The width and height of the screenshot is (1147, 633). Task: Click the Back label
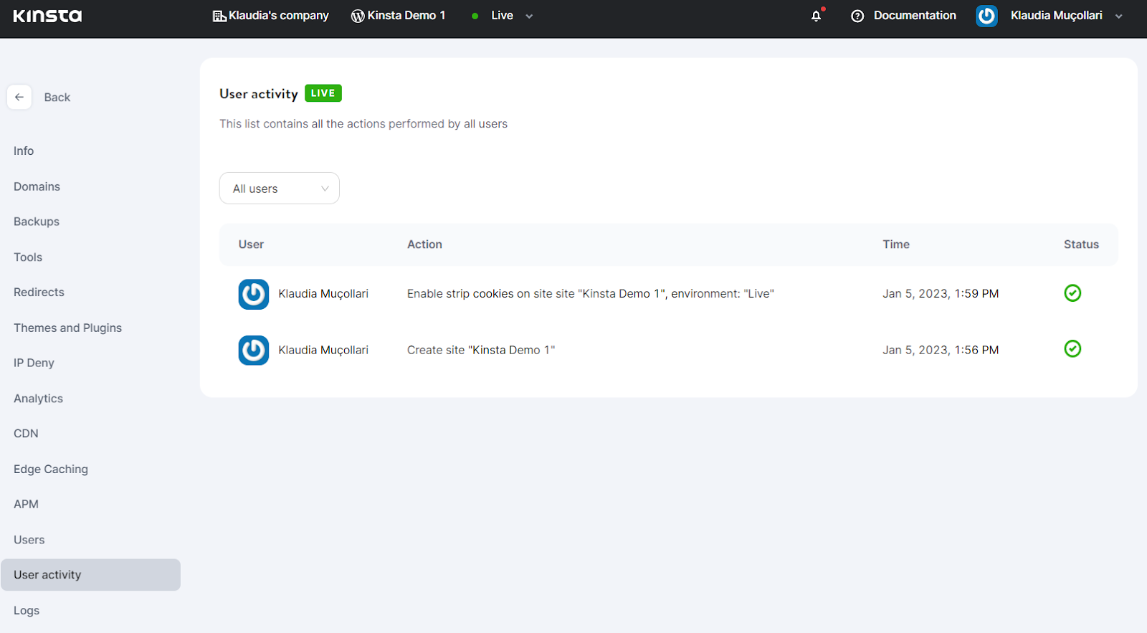(x=57, y=97)
